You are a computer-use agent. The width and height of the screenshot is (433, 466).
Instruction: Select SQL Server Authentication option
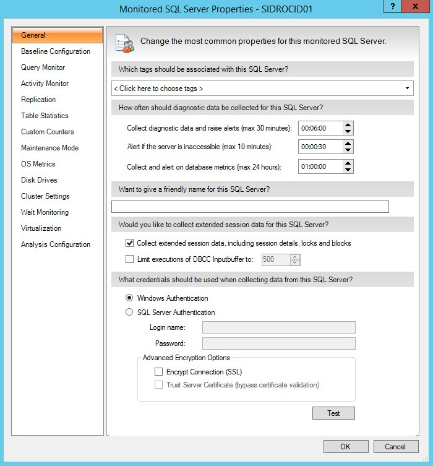129,312
